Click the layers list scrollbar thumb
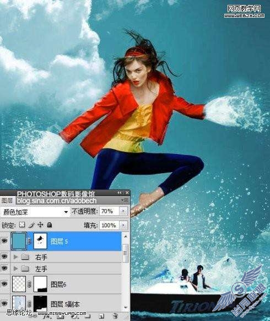Viewport: 270px width, 321px height. point(126,253)
